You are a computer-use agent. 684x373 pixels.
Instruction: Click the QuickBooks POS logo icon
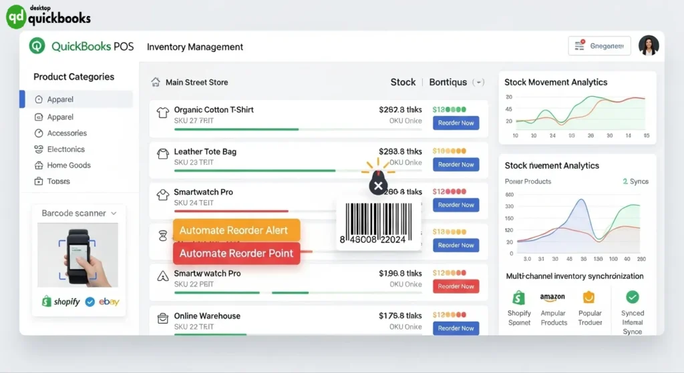pyautogui.click(x=37, y=46)
